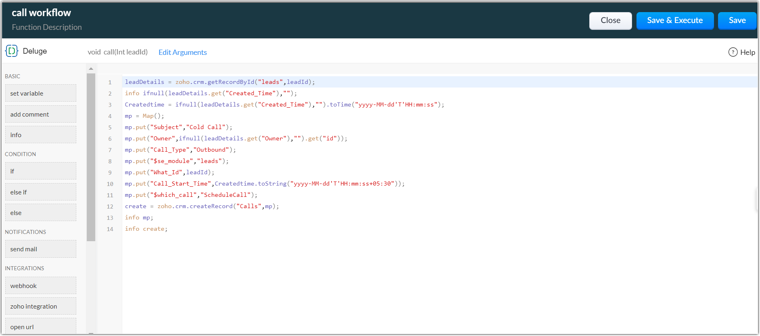Screen dimensions: 760x336
Task: Click the "$se_module","leads" line
Action: pos(177,161)
